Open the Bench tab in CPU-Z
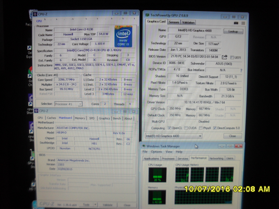Viewport: 279px width, 209px height. [x=117, y=118]
